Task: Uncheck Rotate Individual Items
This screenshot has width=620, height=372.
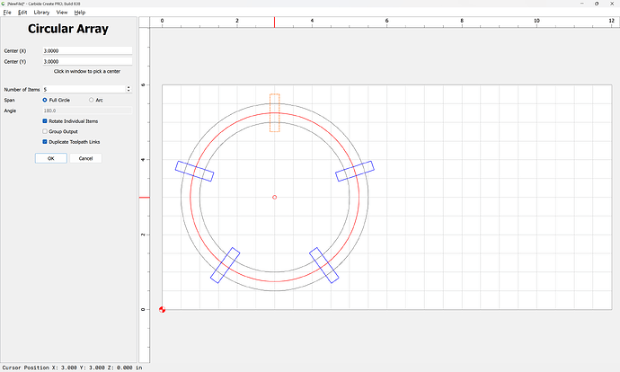Action: point(45,120)
